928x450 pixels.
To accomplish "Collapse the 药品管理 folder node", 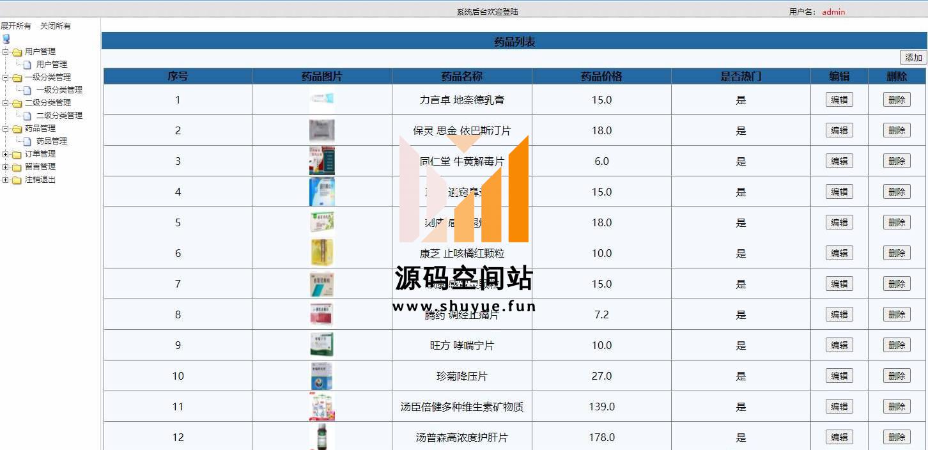I will point(6,128).
